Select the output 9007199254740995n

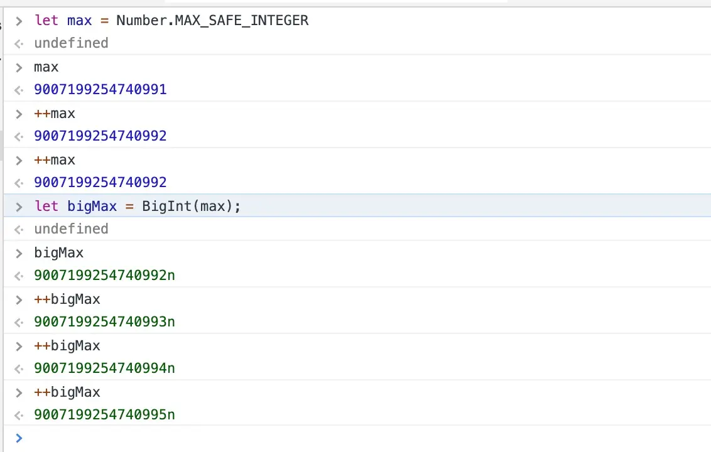[x=104, y=414]
